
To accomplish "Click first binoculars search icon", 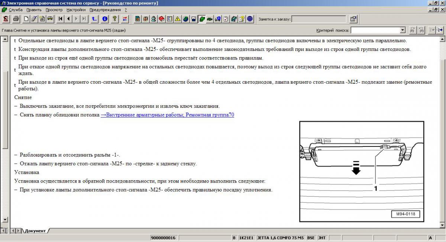I will 413,30.
